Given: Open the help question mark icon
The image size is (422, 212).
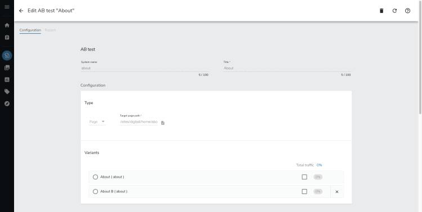Looking at the screenshot, I should coord(408,11).
